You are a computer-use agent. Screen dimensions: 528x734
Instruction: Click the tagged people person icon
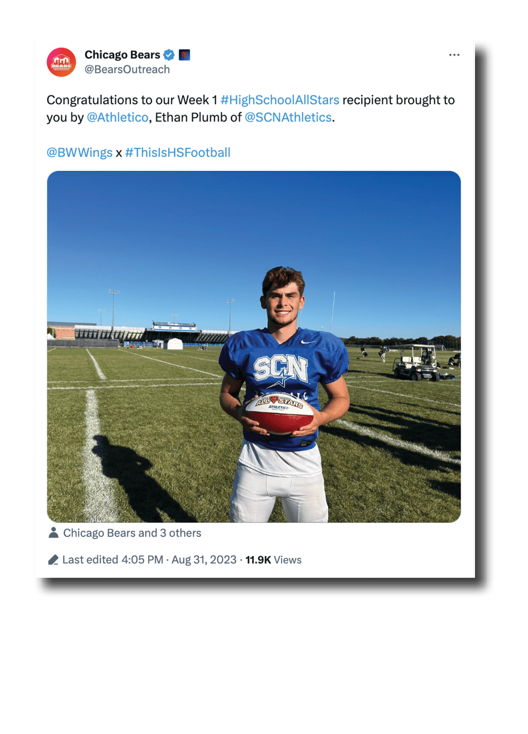pyautogui.click(x=54, y=533)
